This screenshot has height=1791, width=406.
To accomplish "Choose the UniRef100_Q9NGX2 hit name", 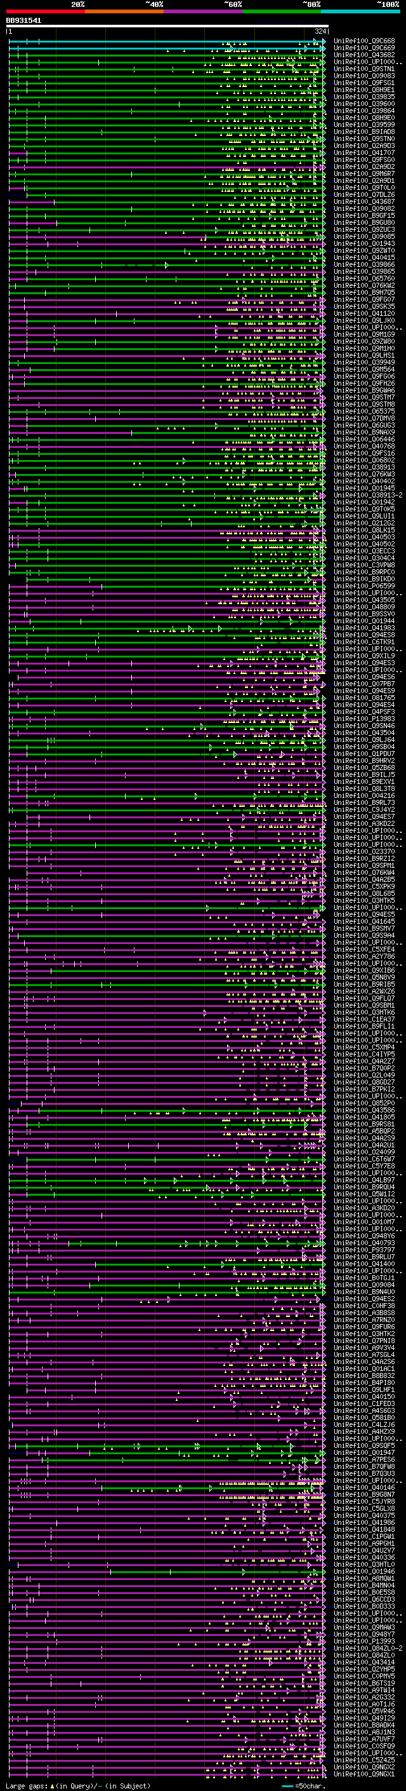I will (363, 1766).
